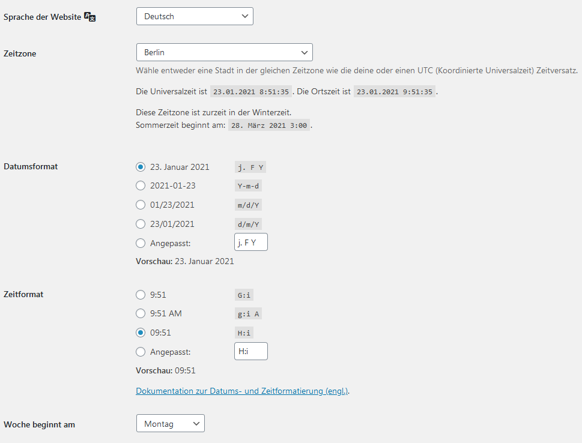582x443 pixels.
Task: Click the Sprache der Website label text
Action: click(x=42, y=17)
